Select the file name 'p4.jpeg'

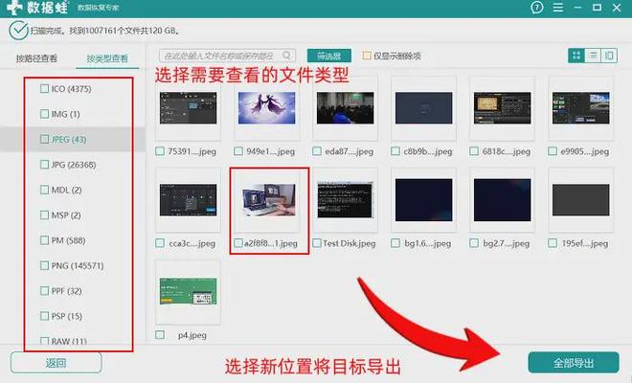[192, 335]
